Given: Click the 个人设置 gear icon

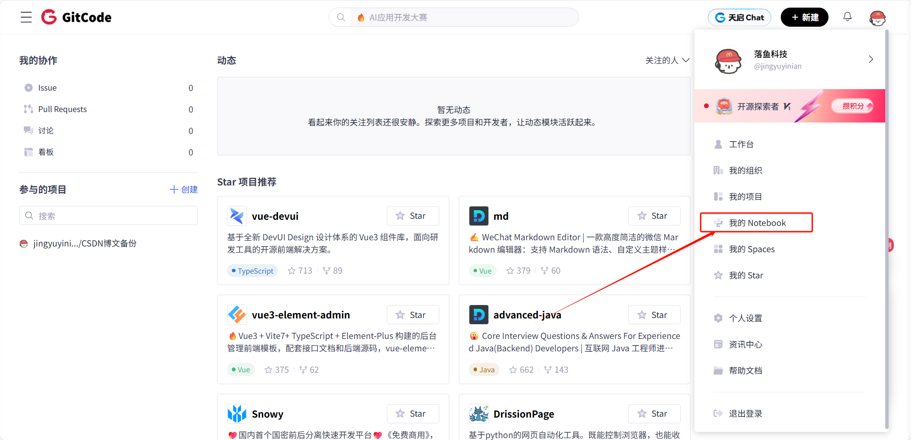Looking at the screenshot, I should [x=718, y=318].
